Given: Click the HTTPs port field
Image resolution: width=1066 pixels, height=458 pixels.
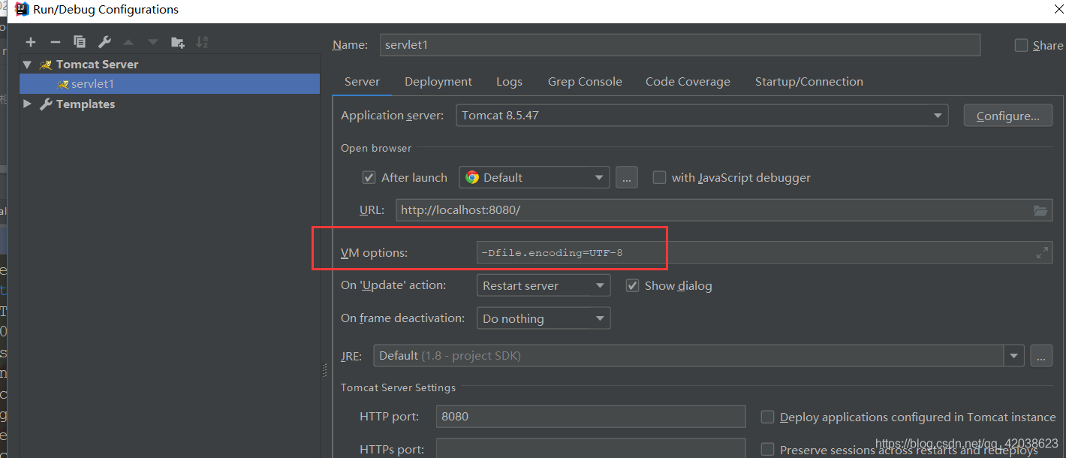Looking at the screenshot, I should [x=591, y=449].
